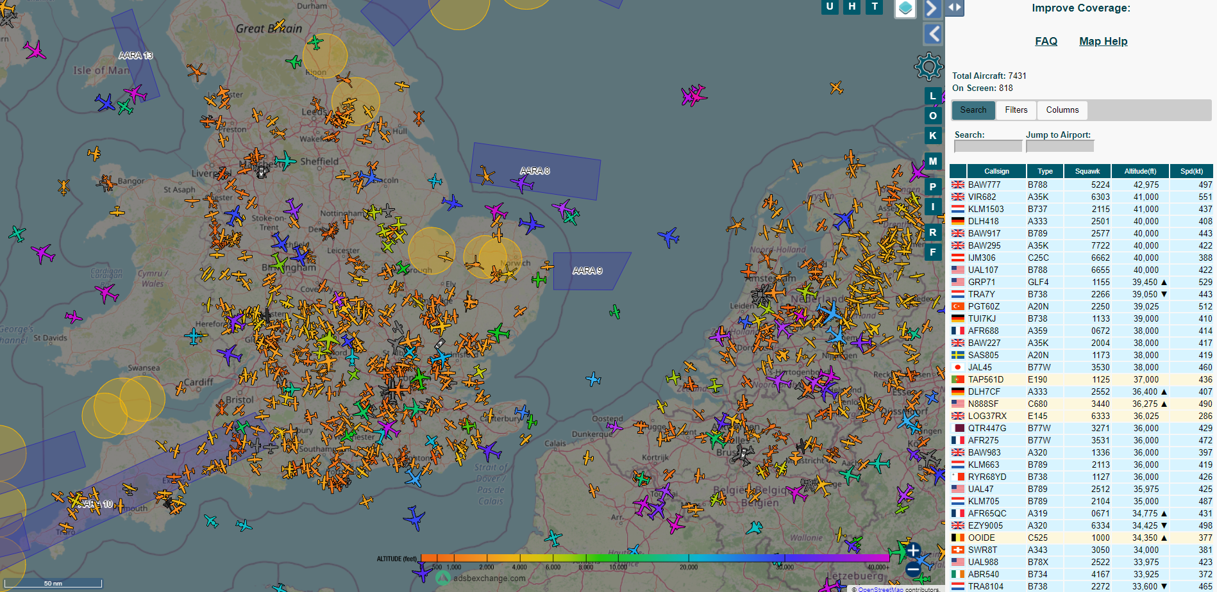Screen dimensions: 1217x592
Task: Select the JAL45 aircraft row
Action: pos(1081,367)
